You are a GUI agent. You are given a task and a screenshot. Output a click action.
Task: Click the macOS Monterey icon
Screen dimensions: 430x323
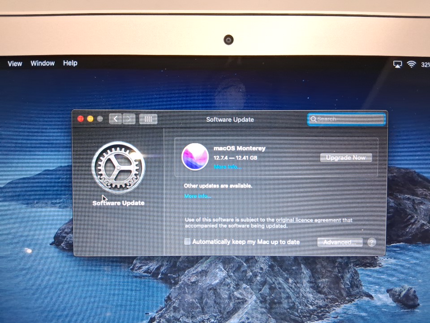coord(195,157)
